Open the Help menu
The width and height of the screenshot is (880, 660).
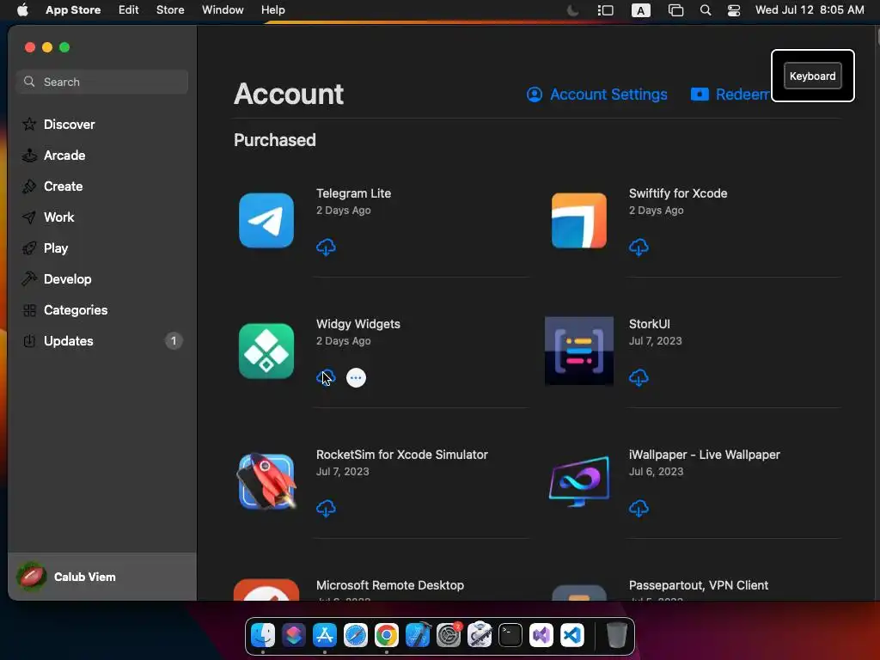click(x=272, y=9)
